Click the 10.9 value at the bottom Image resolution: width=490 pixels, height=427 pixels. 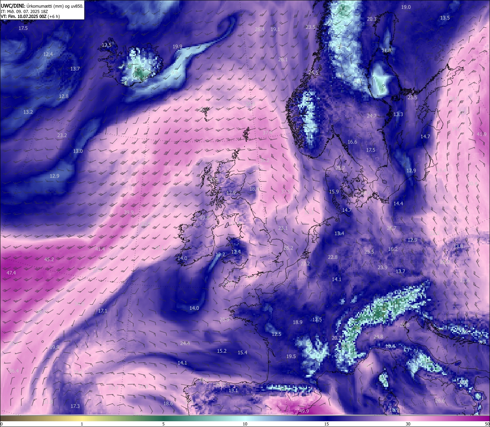[x=394, y=410]
